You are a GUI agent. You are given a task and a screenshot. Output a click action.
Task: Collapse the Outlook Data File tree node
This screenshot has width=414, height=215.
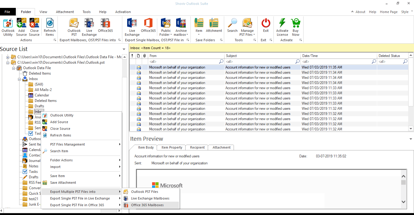pos(14,68)
